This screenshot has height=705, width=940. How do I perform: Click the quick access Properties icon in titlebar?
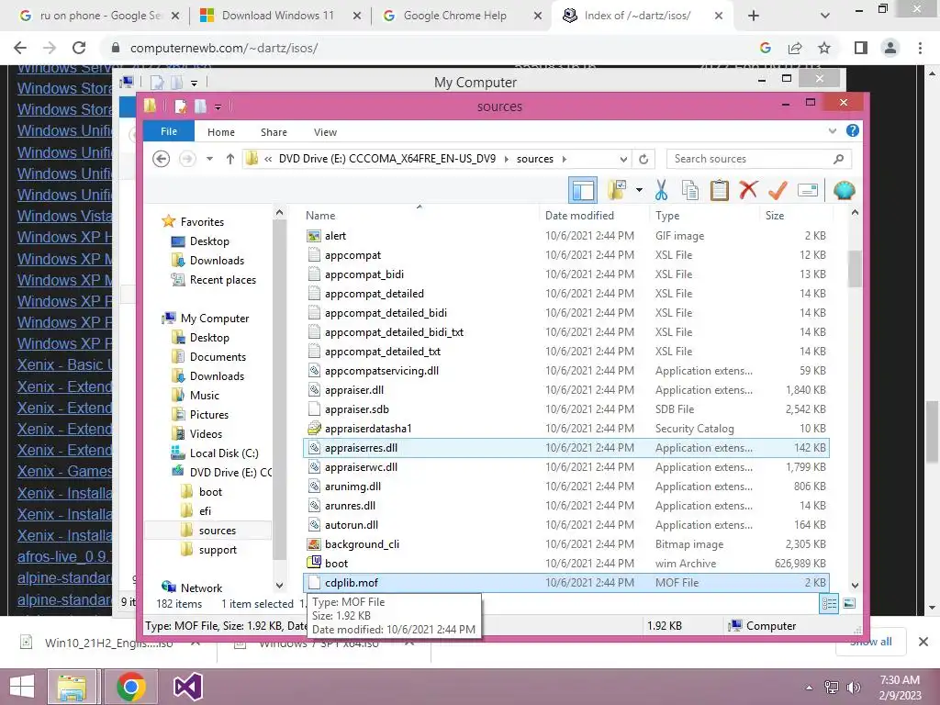[180, 106]
